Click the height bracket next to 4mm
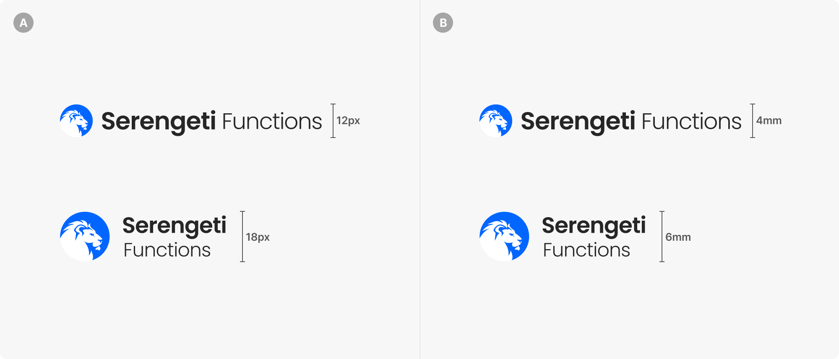Viewport: 839px width, 359px height. pyautogui.click(x=753, y=121)
